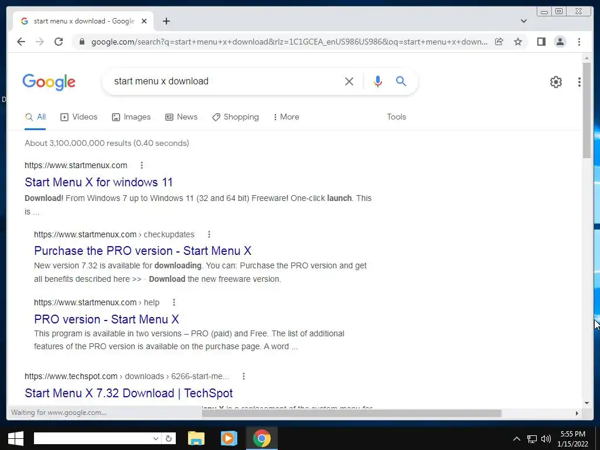600x450 pixels.
Task: Go to the Google logo homepage
Action: 49,82
